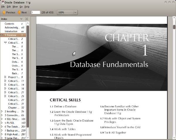Collapse the 'Critical S...' section page 4
The height and width of the screenshot is (140, 176).
click(5, 43)
